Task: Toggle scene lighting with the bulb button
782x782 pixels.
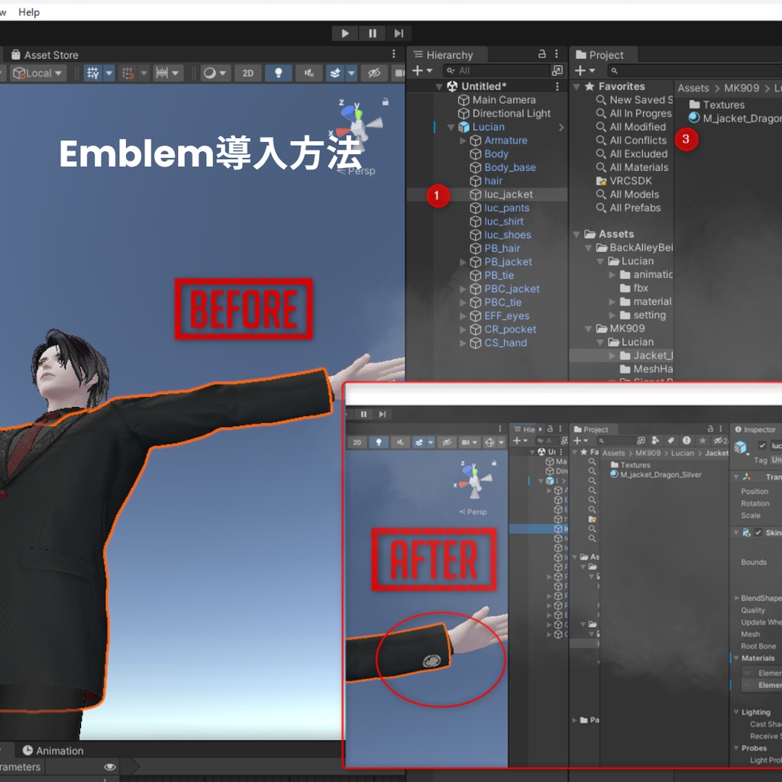Action: click(278, 73)
